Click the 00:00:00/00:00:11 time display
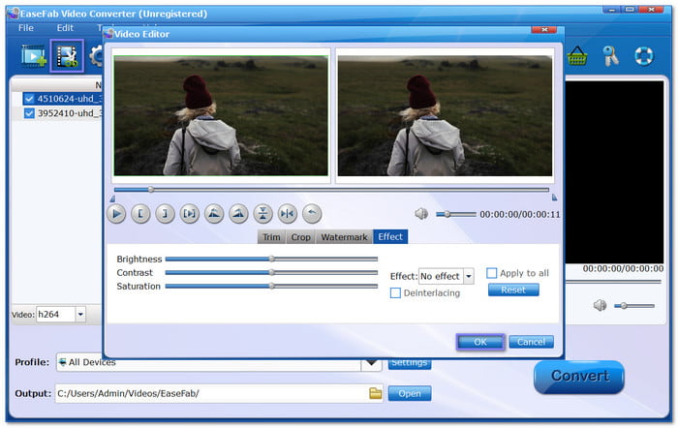Screen dimensions: 678x428 point(520,214)
